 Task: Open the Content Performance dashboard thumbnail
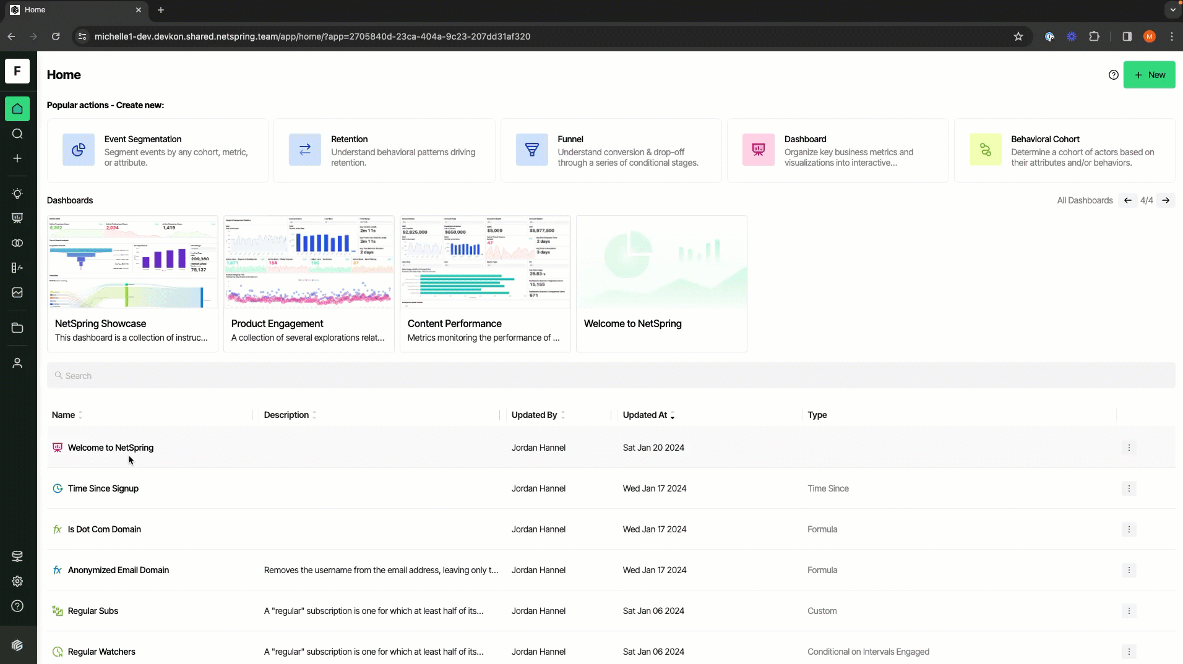click(485, 262)
